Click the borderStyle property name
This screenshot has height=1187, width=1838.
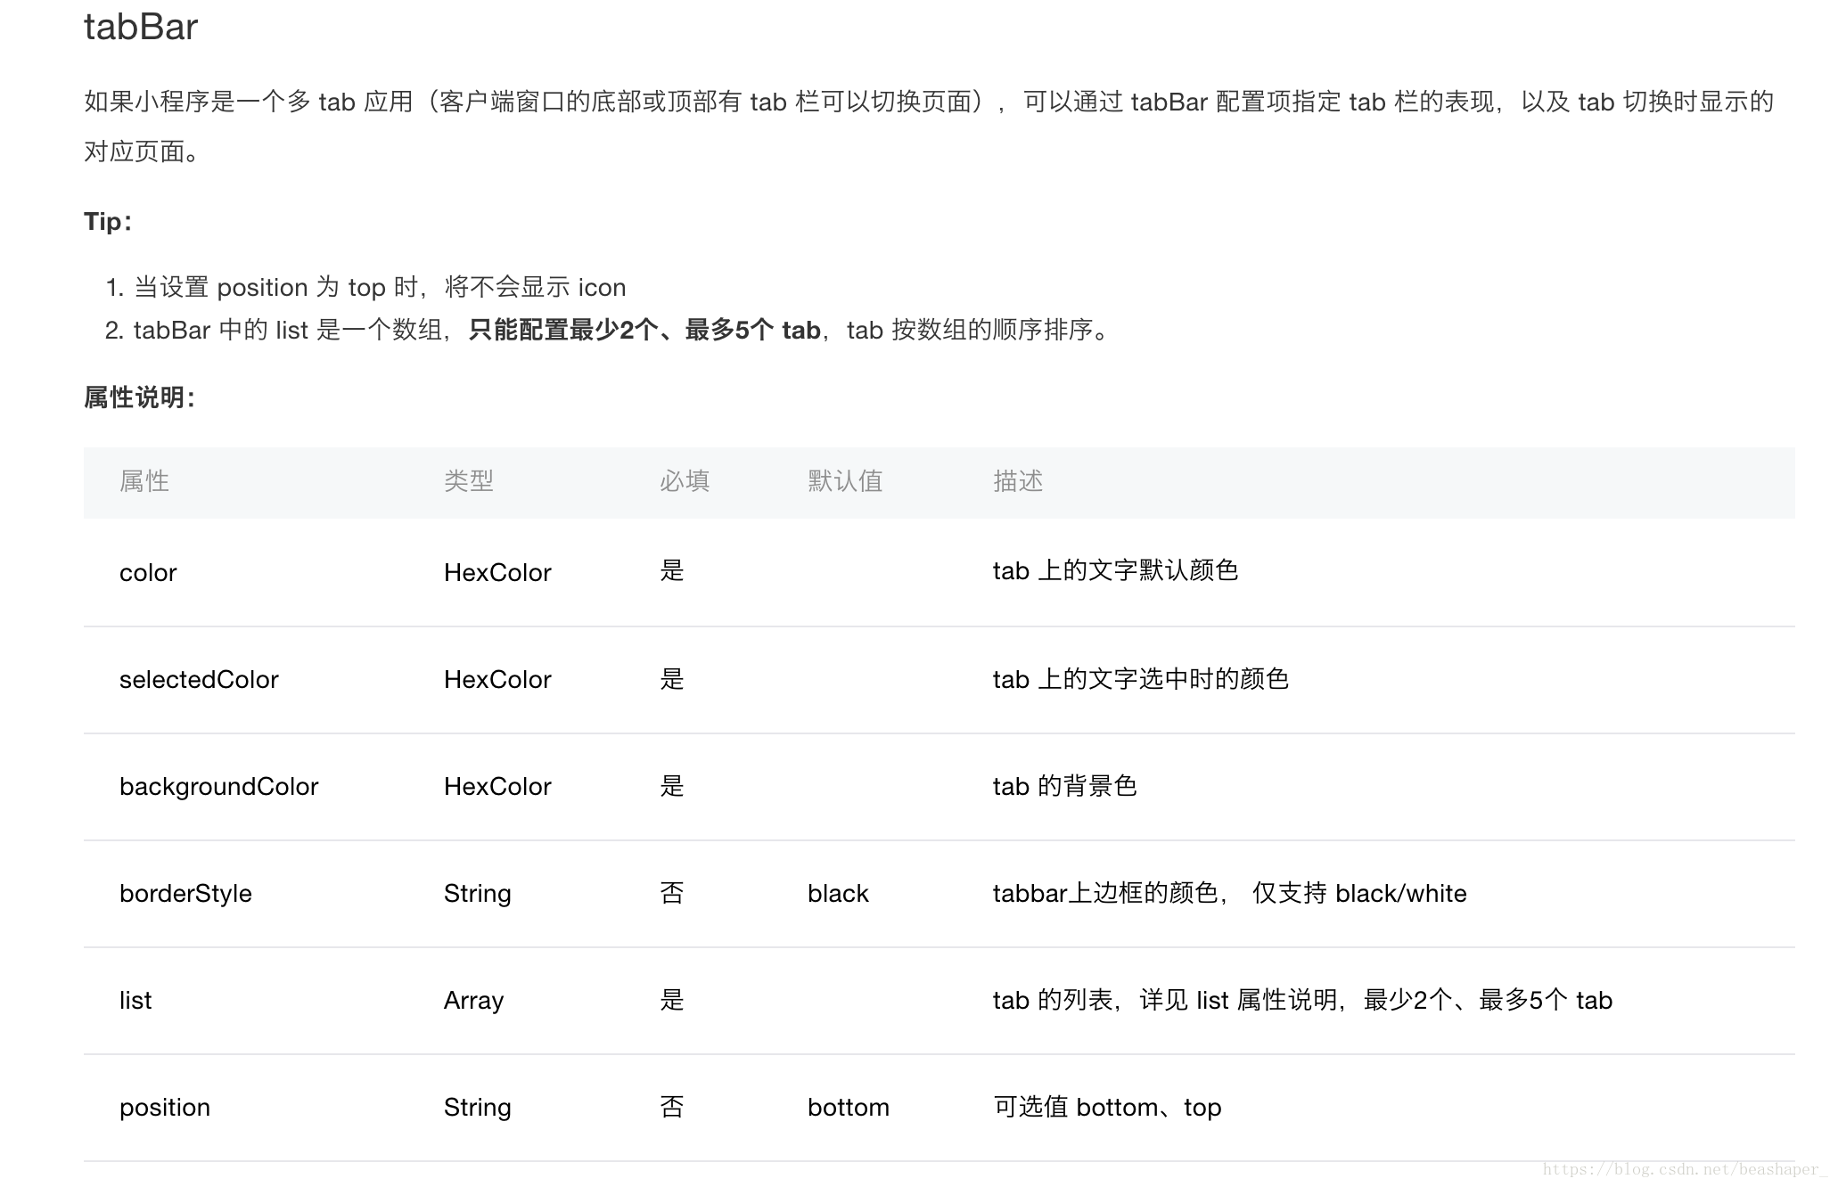185,894
